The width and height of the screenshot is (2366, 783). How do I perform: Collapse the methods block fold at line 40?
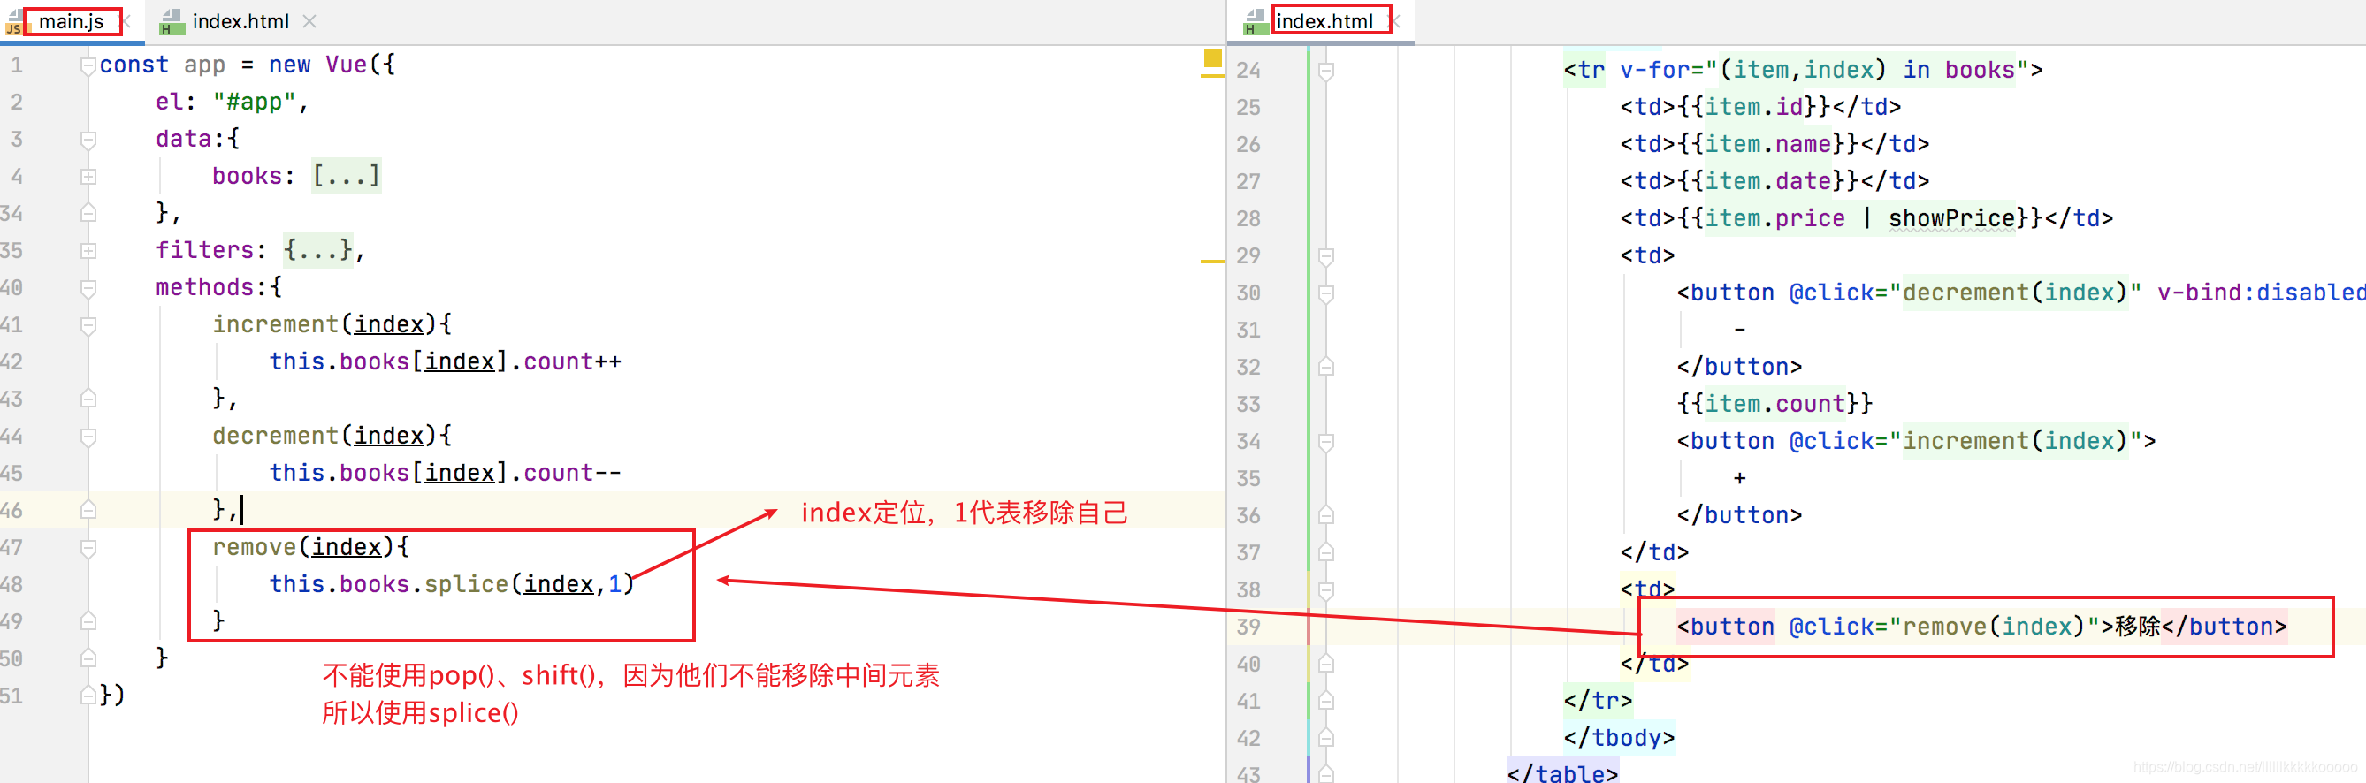pyautogui.click(x=88, y=288)
